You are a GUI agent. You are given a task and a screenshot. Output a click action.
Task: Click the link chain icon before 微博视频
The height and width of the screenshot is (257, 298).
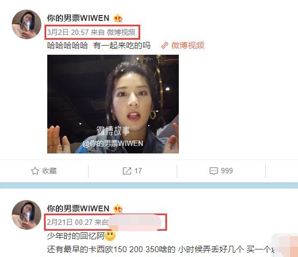coord(165,46)
